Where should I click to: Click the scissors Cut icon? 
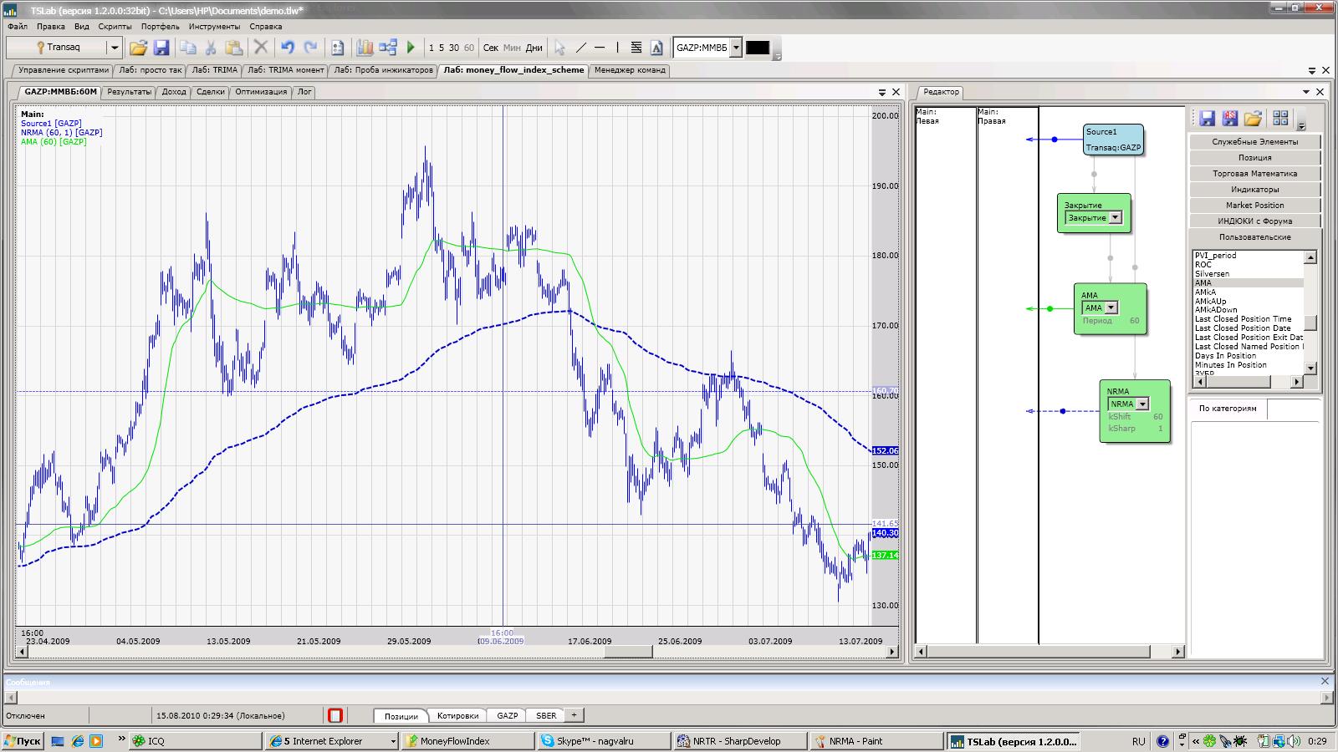pyautogui.click(x=211, y=48)
